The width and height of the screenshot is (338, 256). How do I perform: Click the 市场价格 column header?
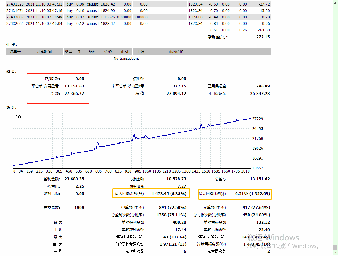click(x=176, y=52)
